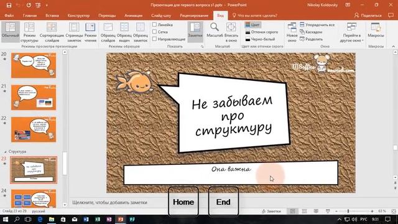Open Образец выдач handout master
398x224 pixels.
[x=124, y=32]
